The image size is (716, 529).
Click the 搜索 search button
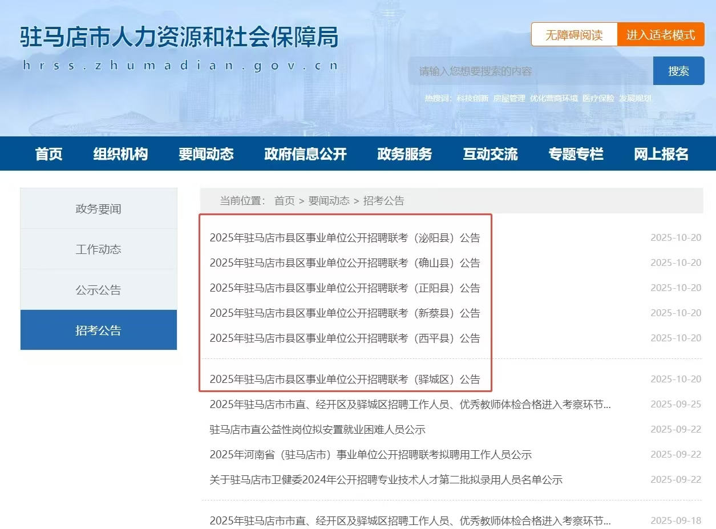[678, 71]
